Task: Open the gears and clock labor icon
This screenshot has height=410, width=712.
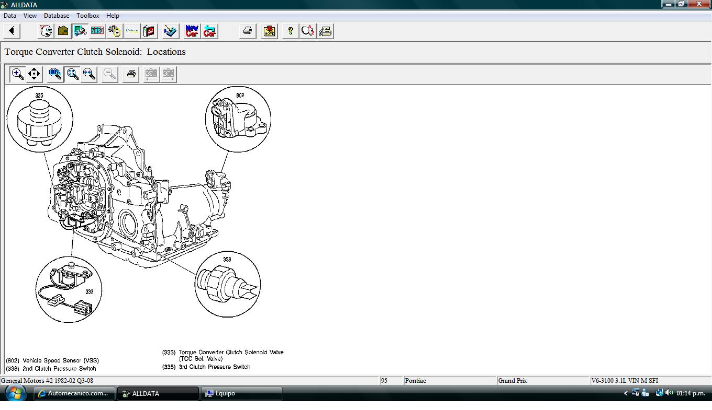Action: [x=115, y=31]
